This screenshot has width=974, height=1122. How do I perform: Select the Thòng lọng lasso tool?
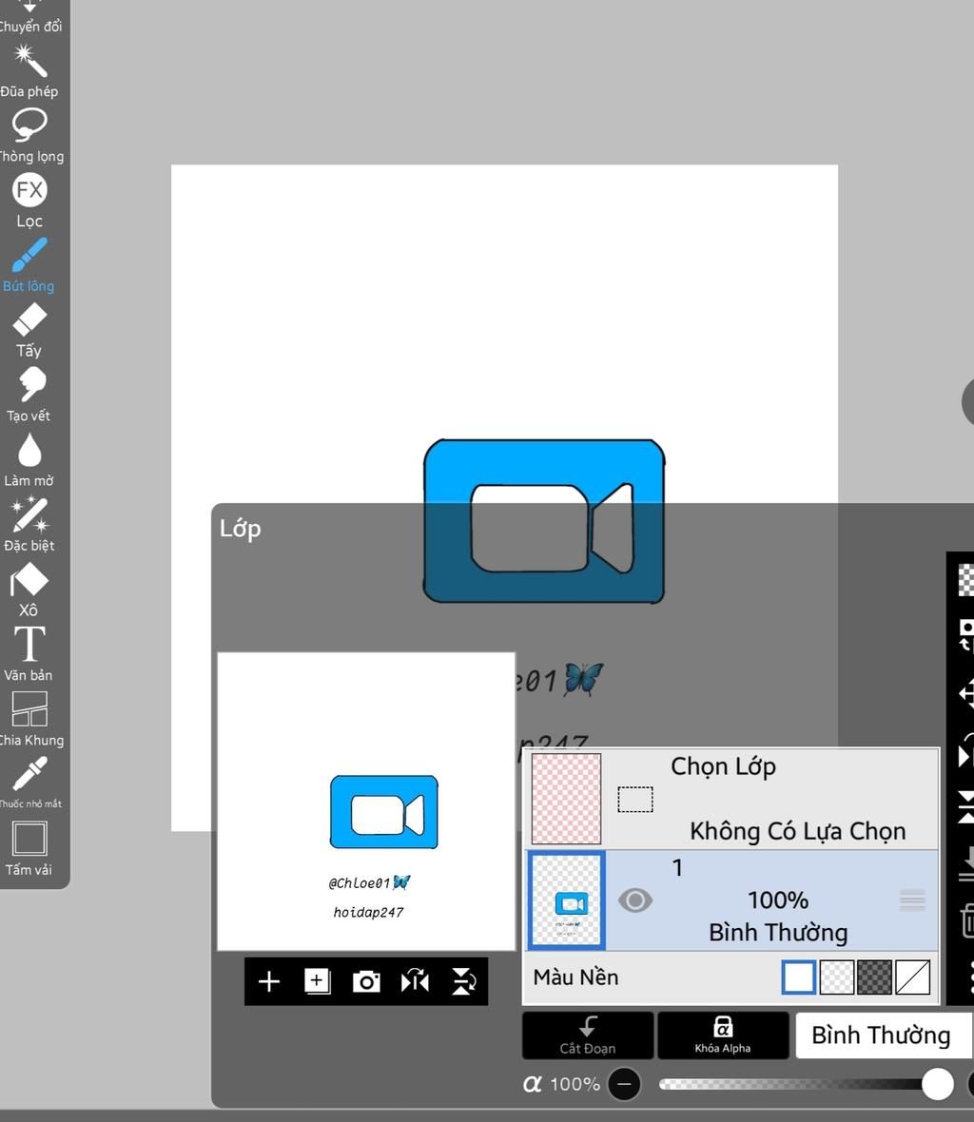[29, 135]
